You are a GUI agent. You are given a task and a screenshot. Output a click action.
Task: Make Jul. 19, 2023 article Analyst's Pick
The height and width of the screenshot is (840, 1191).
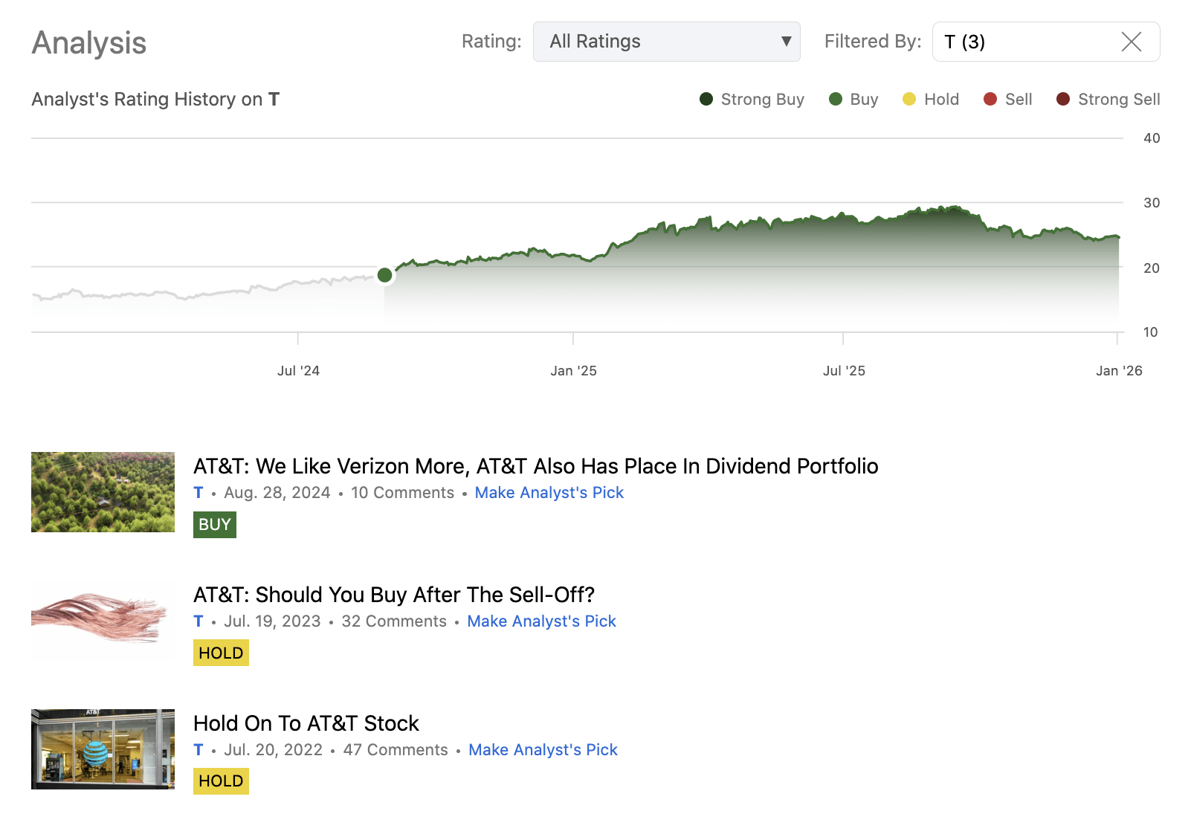(541, 621)
